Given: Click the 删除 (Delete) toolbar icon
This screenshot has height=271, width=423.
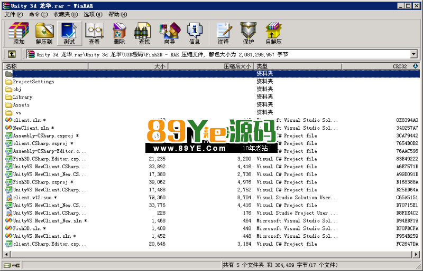Looking at the screenshot, I should click(119, 33).
